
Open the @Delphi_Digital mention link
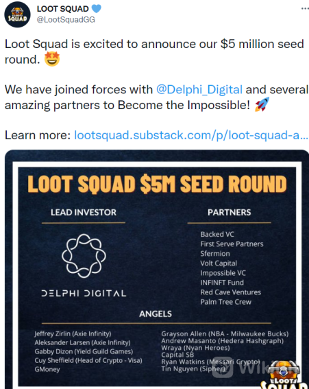pos(199,90)
